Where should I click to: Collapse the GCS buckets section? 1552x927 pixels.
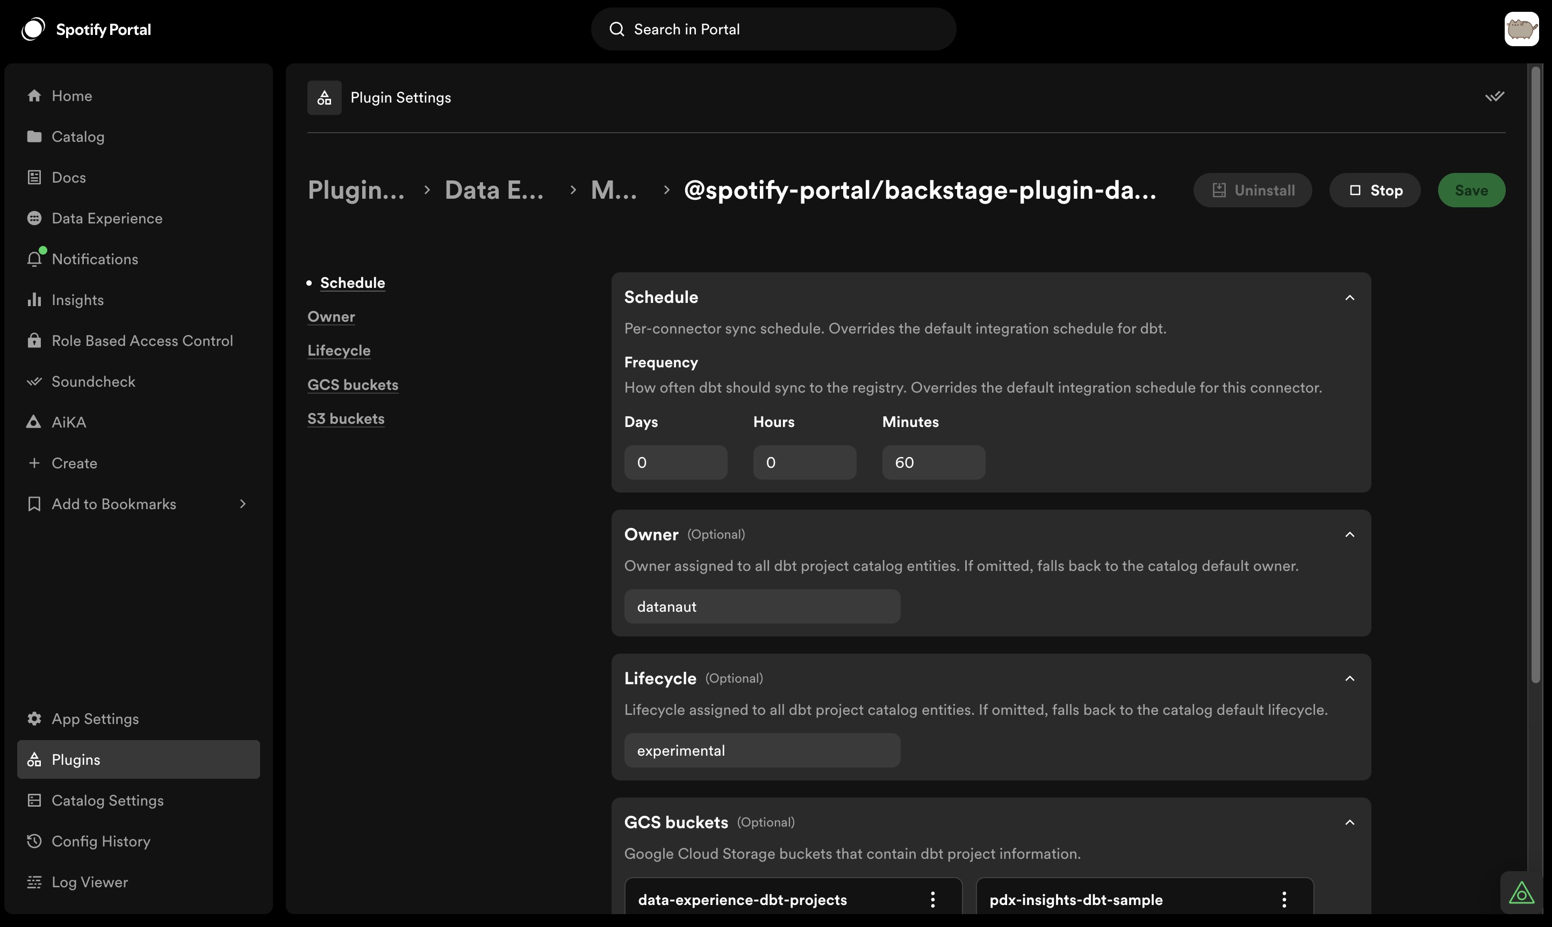coord(1350,823)
